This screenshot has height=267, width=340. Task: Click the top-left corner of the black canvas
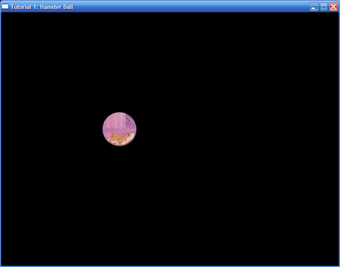pyautogui.click(x=3, y=14)
